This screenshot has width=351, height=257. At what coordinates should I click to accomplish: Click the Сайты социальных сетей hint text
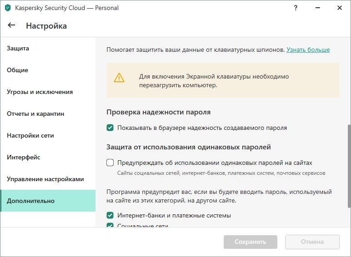(x=221, y=173)
